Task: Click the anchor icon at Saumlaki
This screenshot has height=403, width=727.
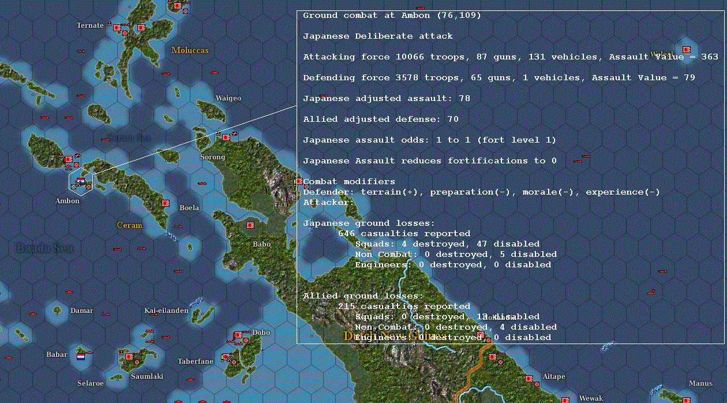Action: (x=121, y=352)
